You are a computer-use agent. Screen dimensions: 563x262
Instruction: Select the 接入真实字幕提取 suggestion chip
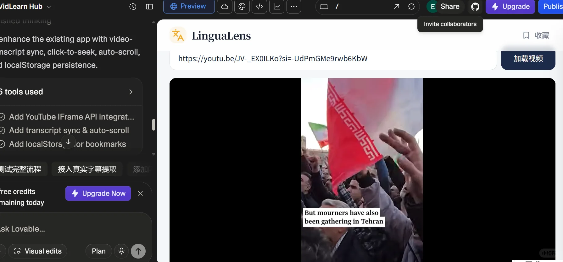(87, 169)
